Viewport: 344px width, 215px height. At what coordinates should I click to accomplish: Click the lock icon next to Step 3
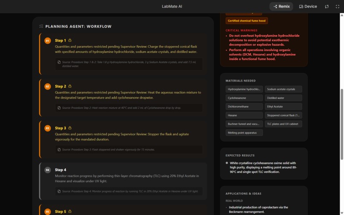pos(70,128)
